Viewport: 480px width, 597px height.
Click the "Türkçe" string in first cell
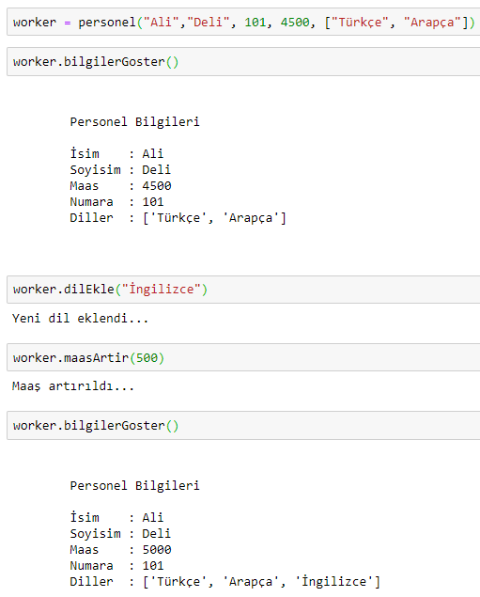tap(360, 22)
